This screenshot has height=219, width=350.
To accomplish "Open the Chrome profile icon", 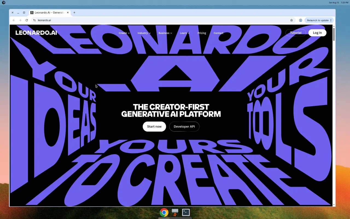I will click(301, 20).
